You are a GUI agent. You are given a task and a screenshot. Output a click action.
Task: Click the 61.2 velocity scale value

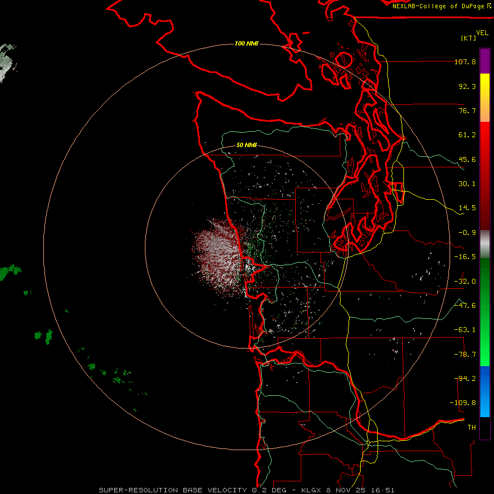pyautogui.click(x=467, y=135)
